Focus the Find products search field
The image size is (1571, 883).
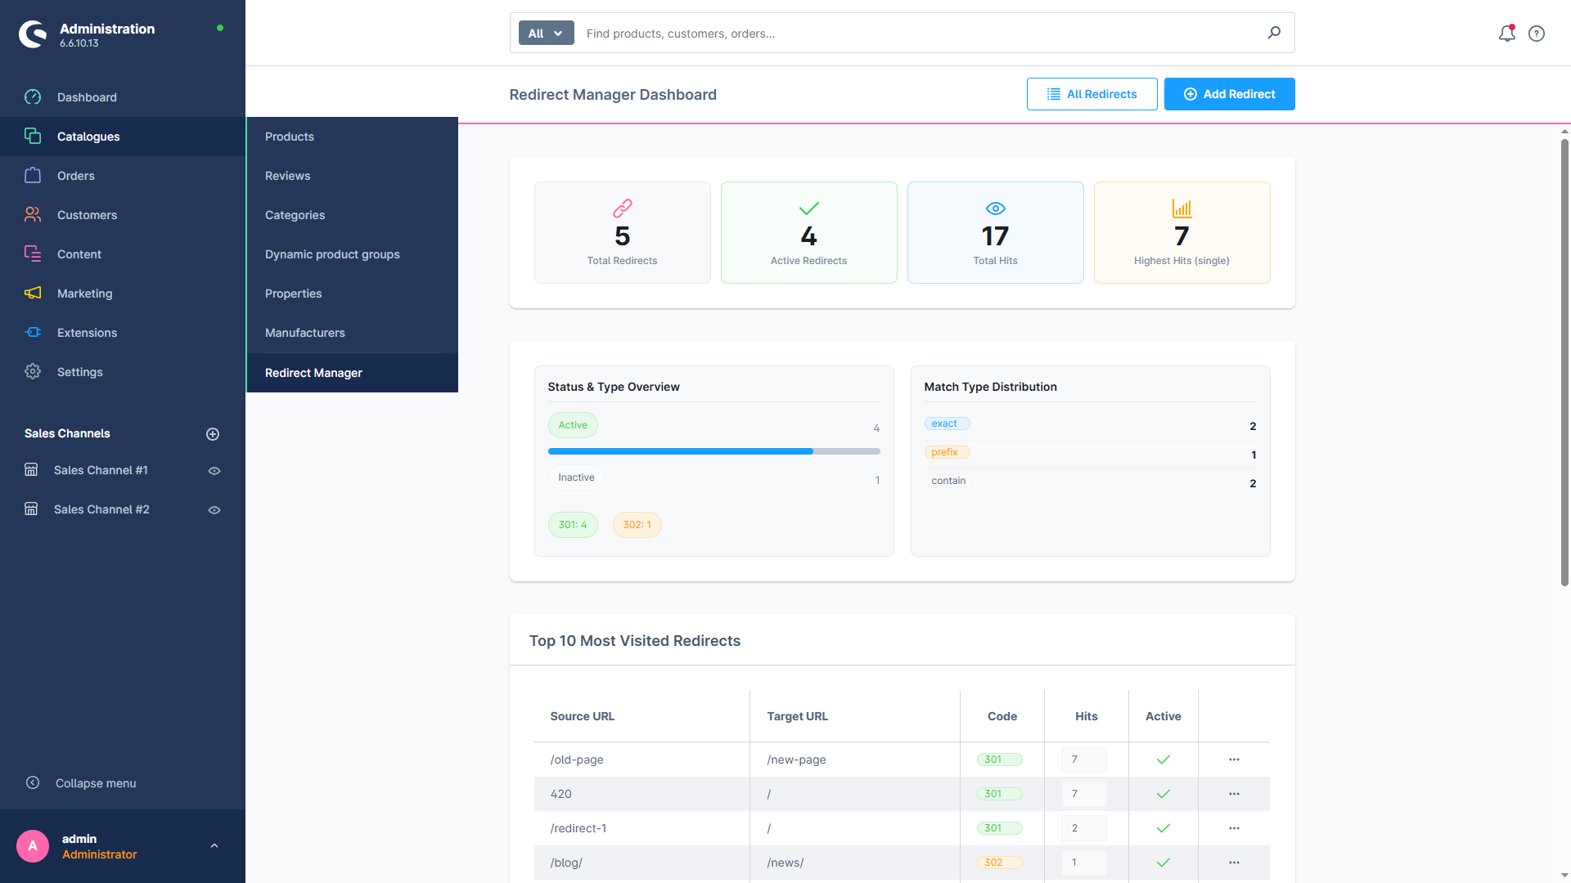pos(921,34)
